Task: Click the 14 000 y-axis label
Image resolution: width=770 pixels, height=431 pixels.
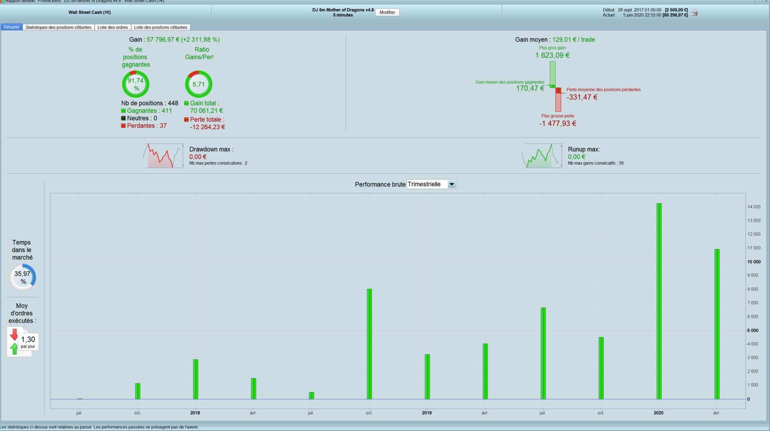Action: [754, 207]
